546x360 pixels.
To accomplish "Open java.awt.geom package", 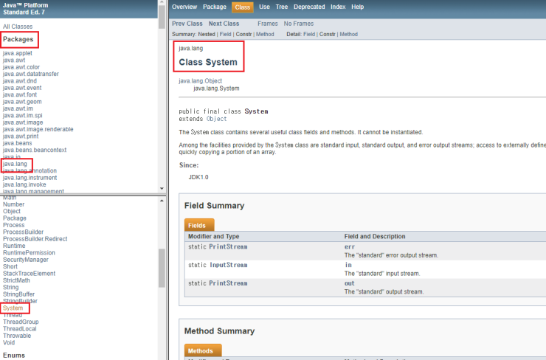I will click(x=22, y=102).
